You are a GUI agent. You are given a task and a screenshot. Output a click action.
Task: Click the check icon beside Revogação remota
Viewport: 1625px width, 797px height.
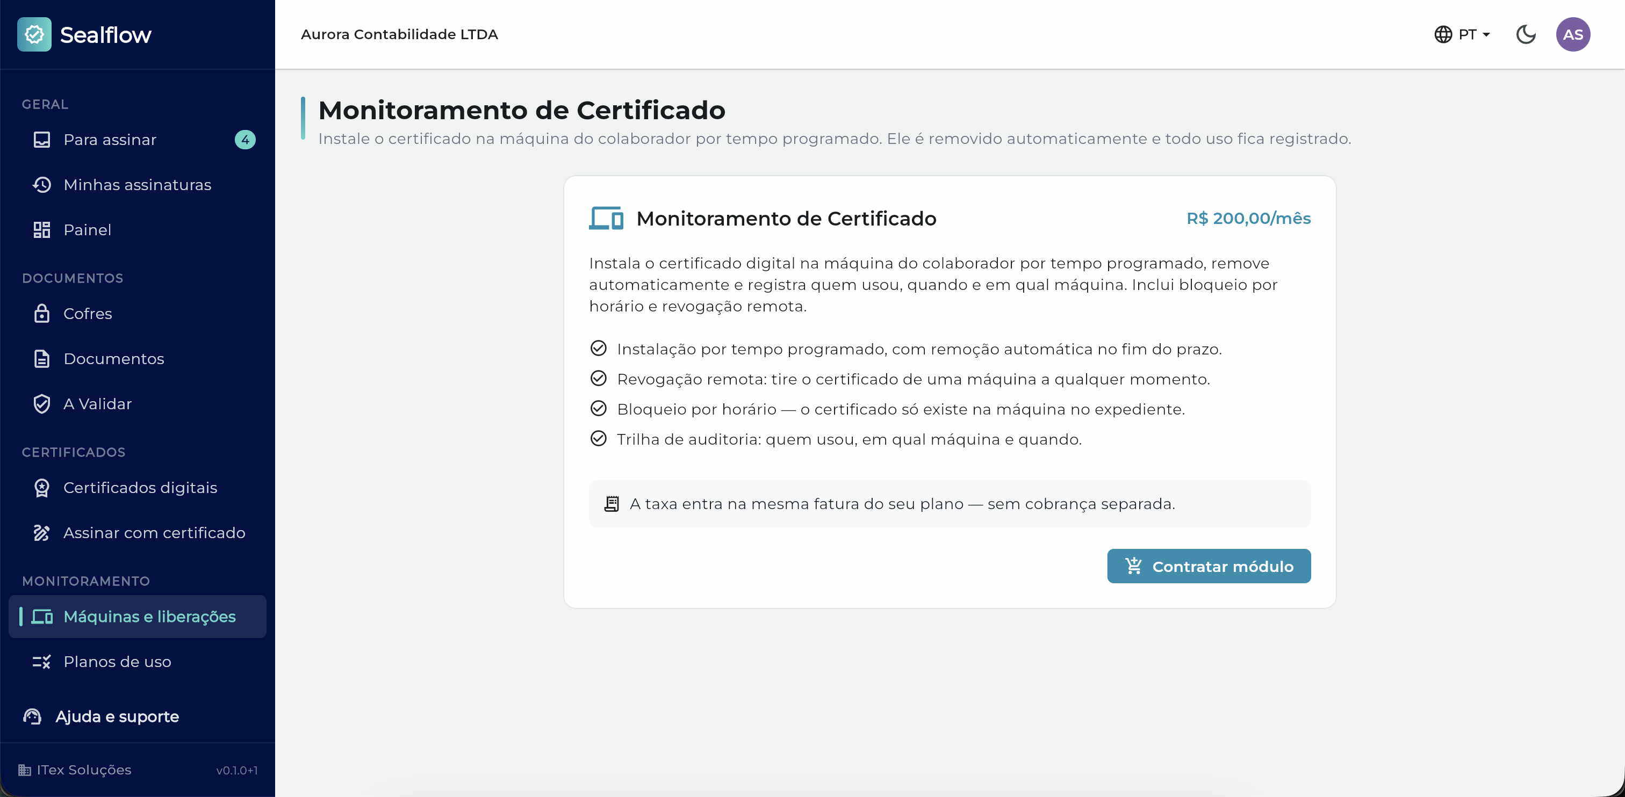pos(598,378)
